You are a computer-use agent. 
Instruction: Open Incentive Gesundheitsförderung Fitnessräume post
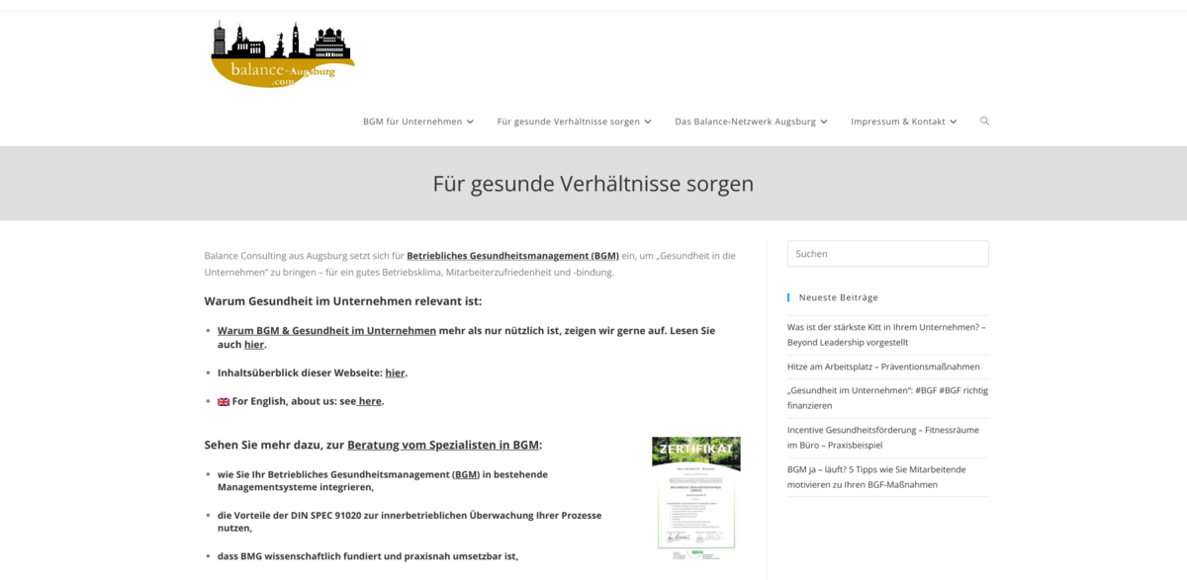(x=882, y=437)
